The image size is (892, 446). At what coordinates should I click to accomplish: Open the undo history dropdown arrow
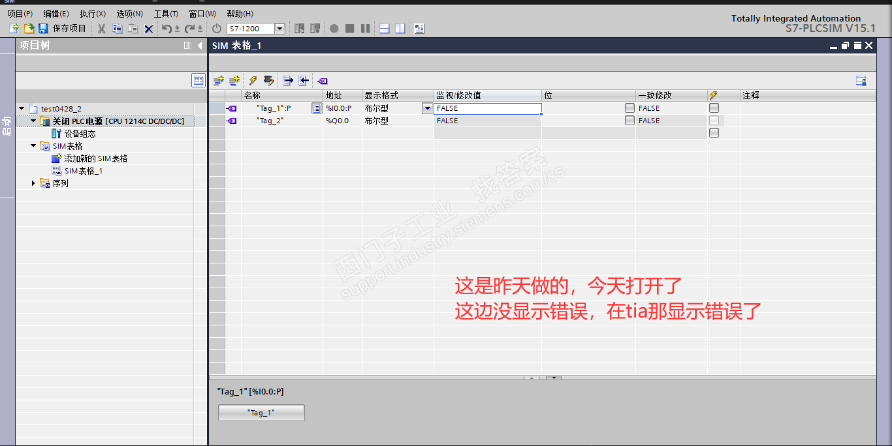pos(177,29)
